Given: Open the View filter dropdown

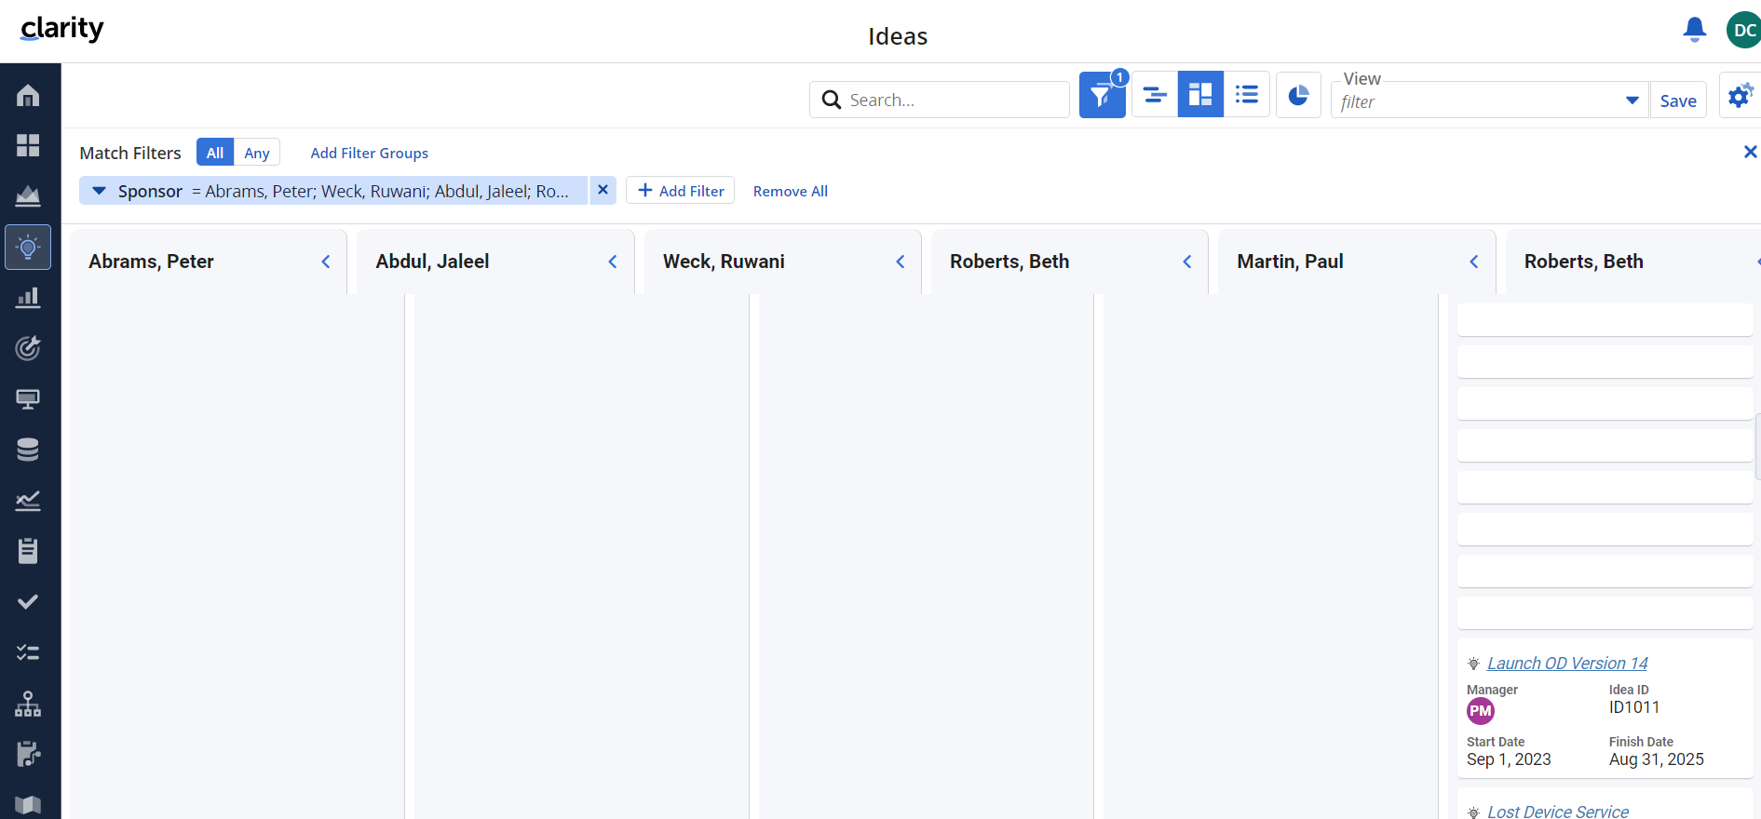Looking at the screenshot, I should 1632,101.
